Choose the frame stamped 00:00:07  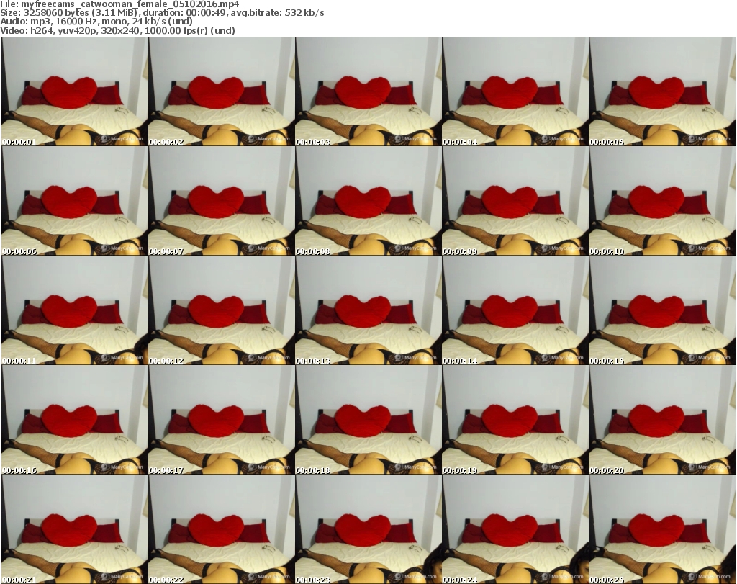222,201
